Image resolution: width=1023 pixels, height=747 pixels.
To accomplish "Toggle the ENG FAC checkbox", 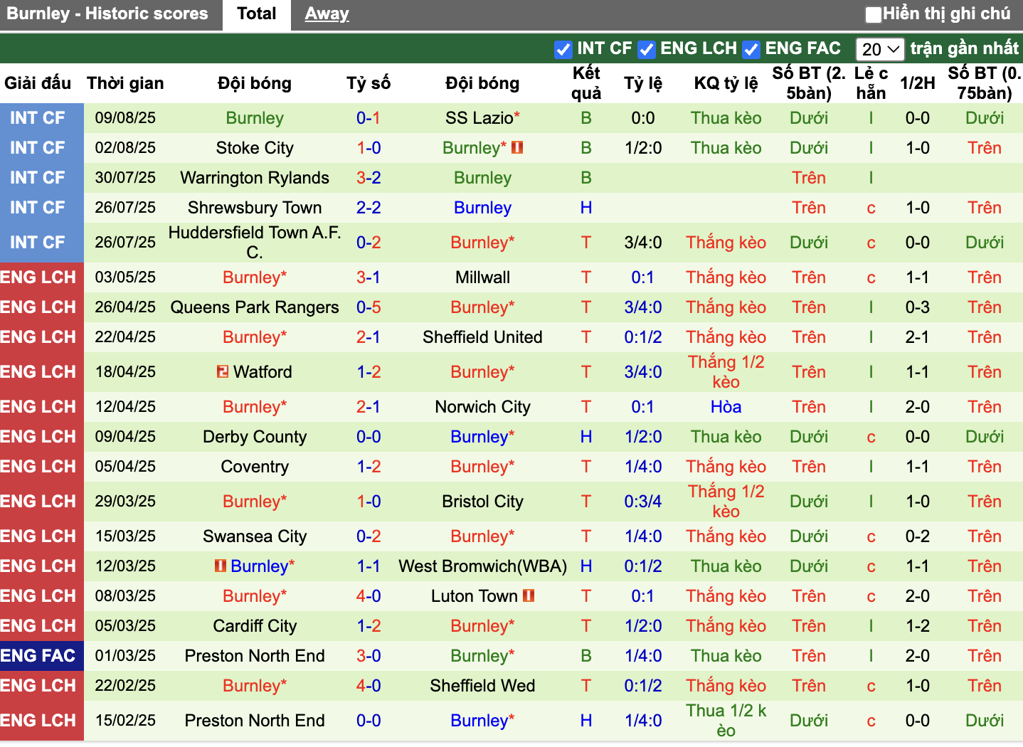I will (x=751, y=49).
